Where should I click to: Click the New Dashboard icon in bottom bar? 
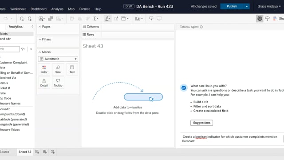point(45,152)
